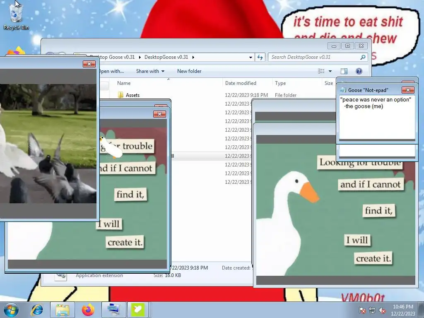Open the Windows Start orb
424x318 pixels.
pos(11,310)
